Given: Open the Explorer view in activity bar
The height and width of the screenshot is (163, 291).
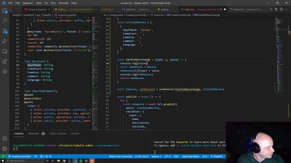Looking at the screenshot, I should 5,11.
